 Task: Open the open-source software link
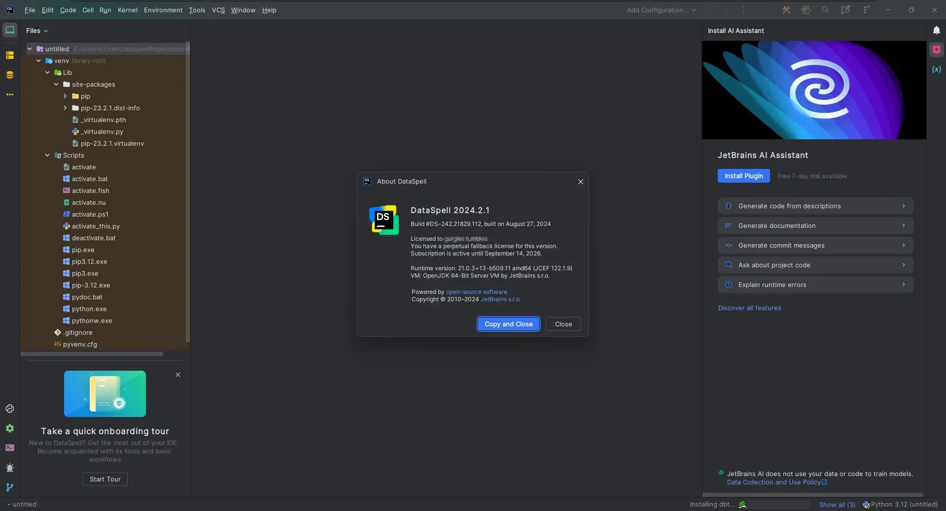click(x=476, y=292)
